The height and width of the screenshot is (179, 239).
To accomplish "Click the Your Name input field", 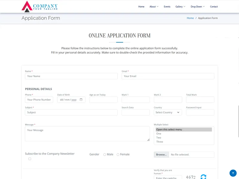I will coord(71,76).
